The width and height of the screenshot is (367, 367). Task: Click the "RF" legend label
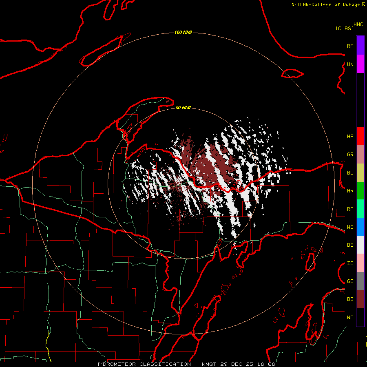(x=350, y=46)
